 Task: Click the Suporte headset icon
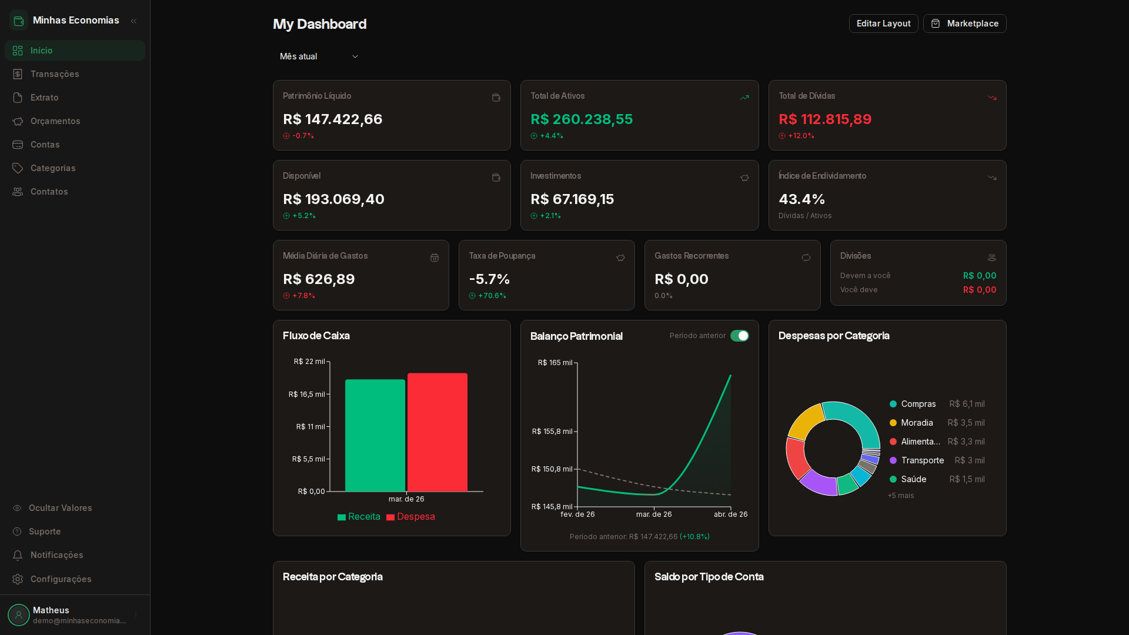pos(18,532)
